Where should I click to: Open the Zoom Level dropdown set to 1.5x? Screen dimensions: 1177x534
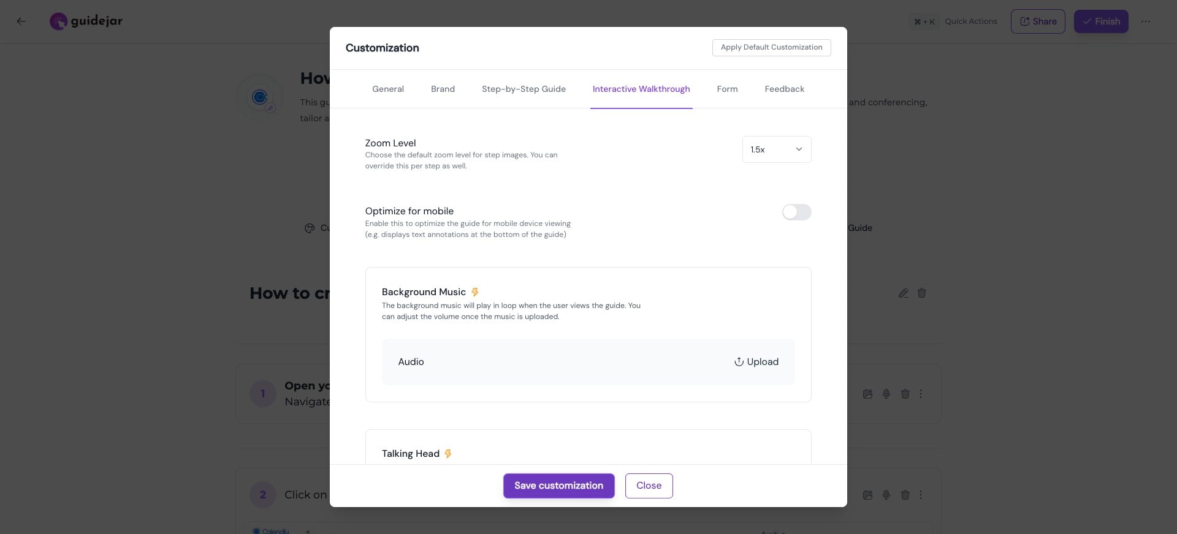(776, 149)
